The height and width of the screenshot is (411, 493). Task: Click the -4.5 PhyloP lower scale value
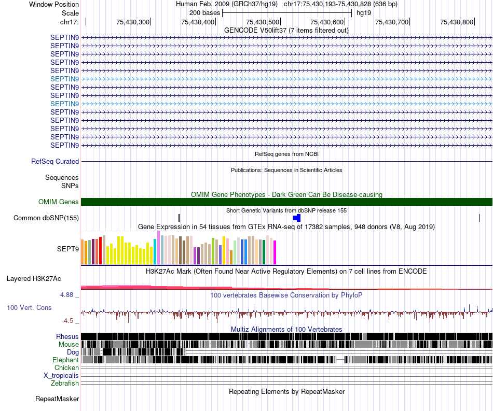click(67, 321)
